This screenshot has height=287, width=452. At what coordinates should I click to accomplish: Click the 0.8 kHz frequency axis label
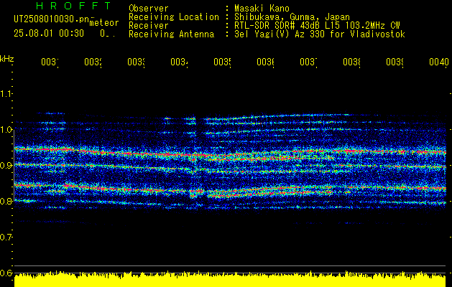point(6,201)
